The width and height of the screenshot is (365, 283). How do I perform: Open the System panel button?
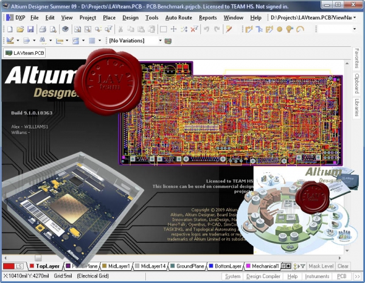point(232,276)
